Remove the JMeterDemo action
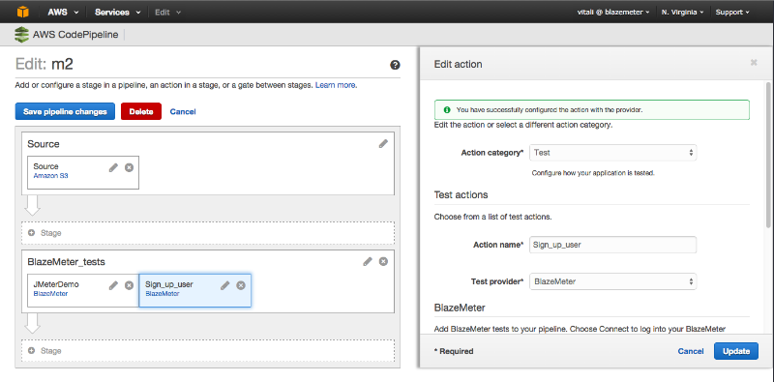This screenshot has width=774, height=382. pos(129,285)
